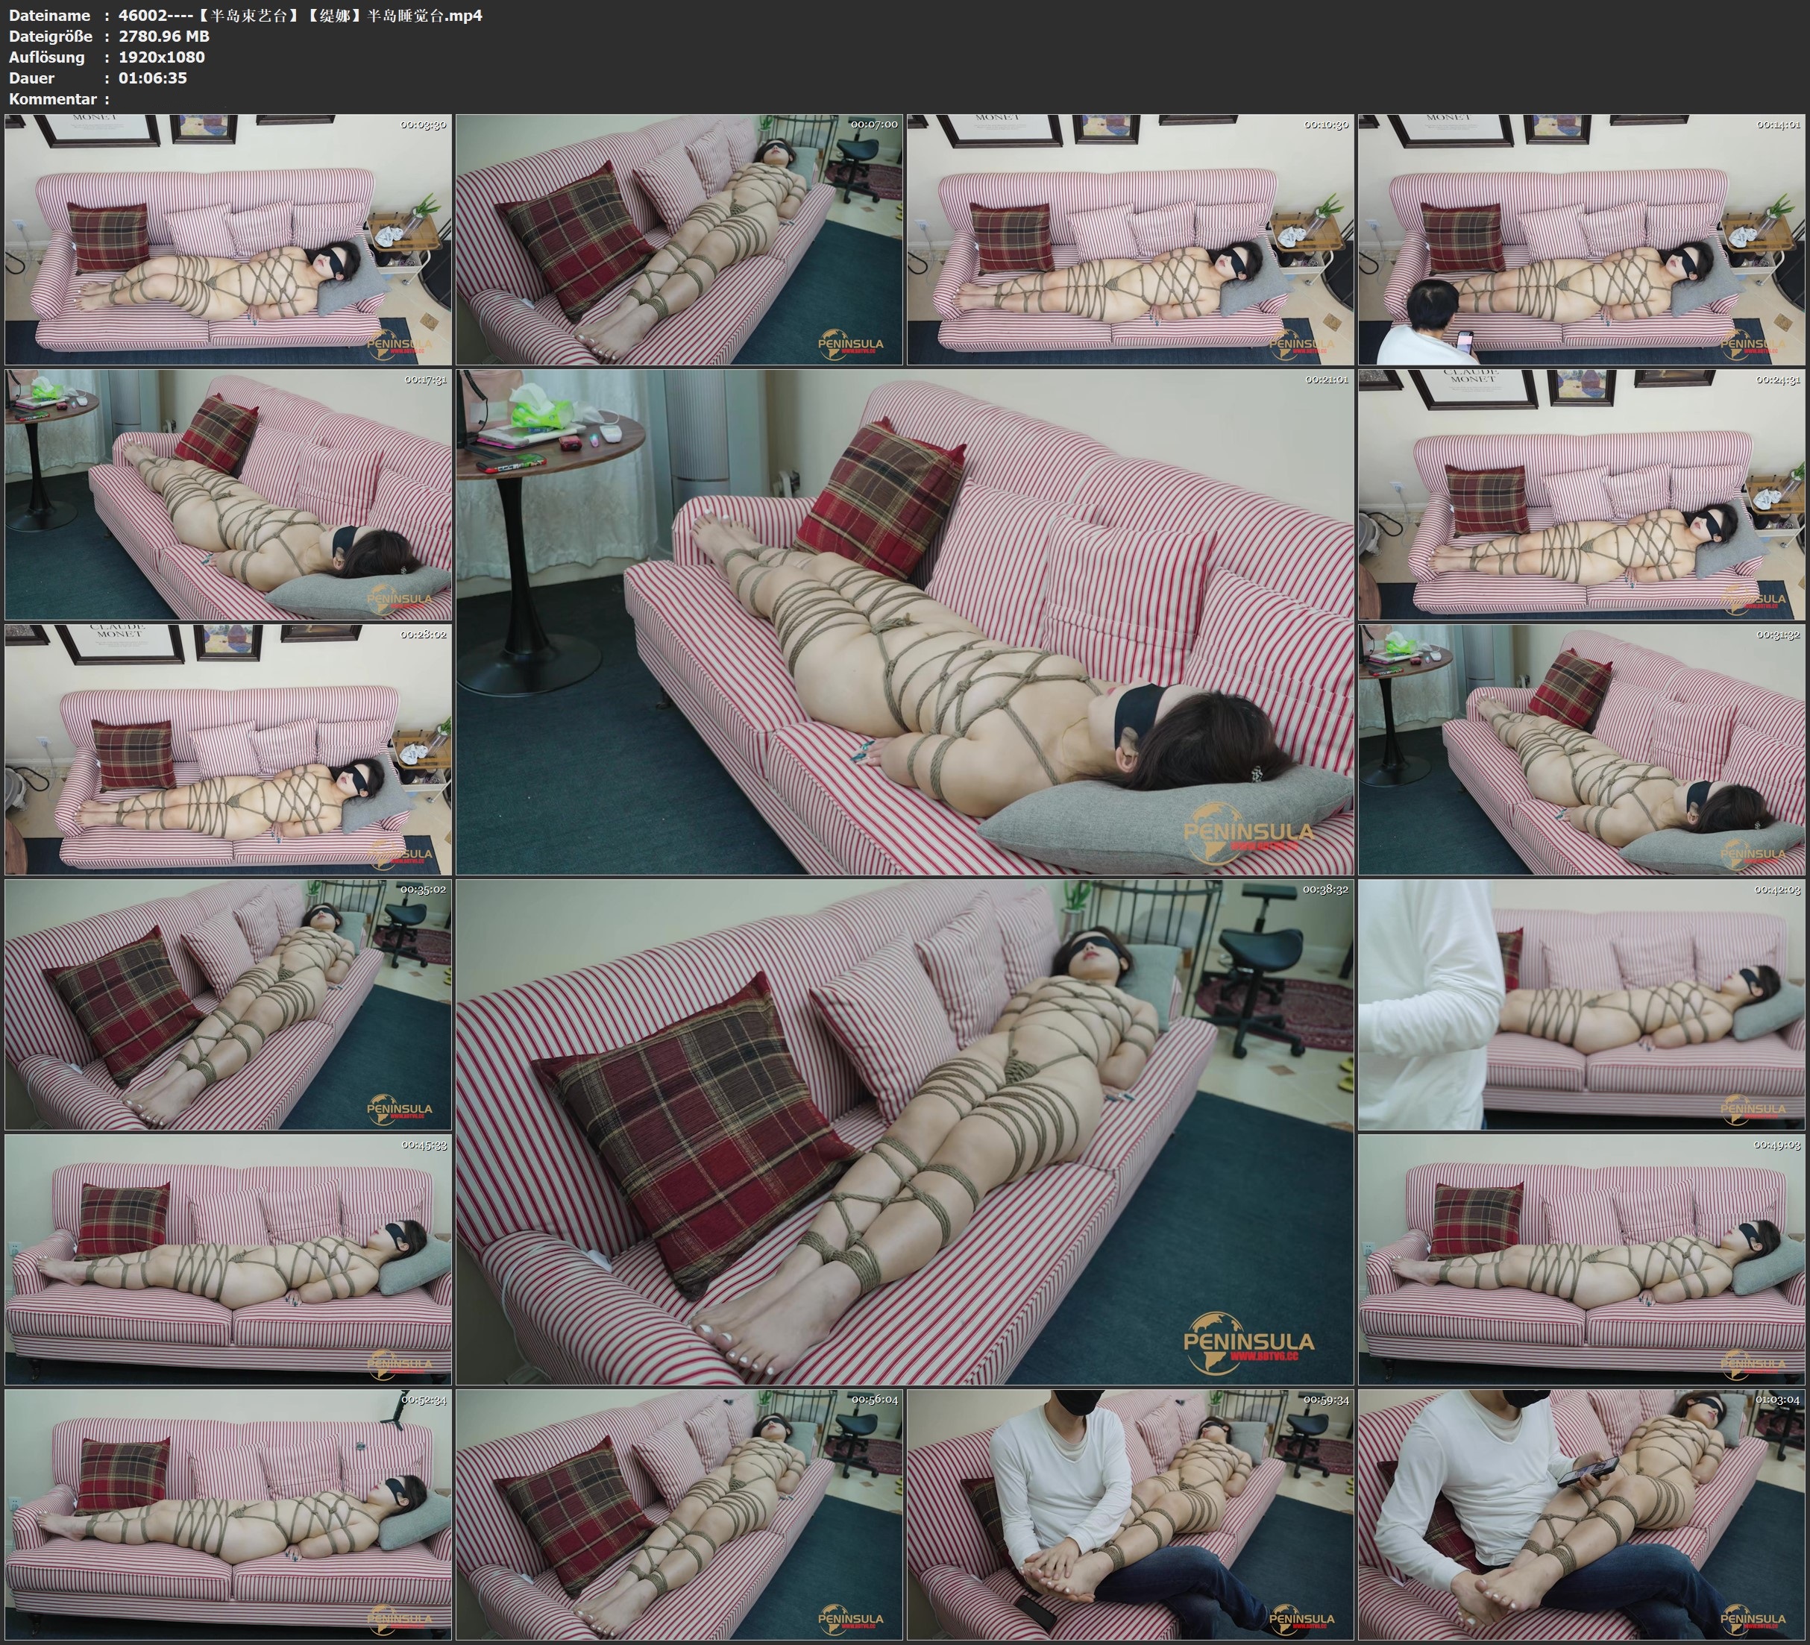Image resolution: width=1810 pixels, height=1645 pixels.
Task: Select the thumbnail timestamped 00:49:03
Action: coord(1581,1259)
